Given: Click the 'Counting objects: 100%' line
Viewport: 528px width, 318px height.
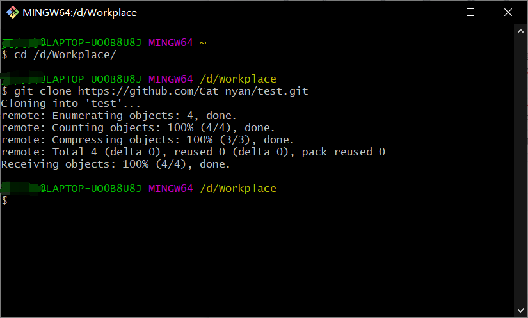Looking at the screenshot, I should click(x=138, y=128).
